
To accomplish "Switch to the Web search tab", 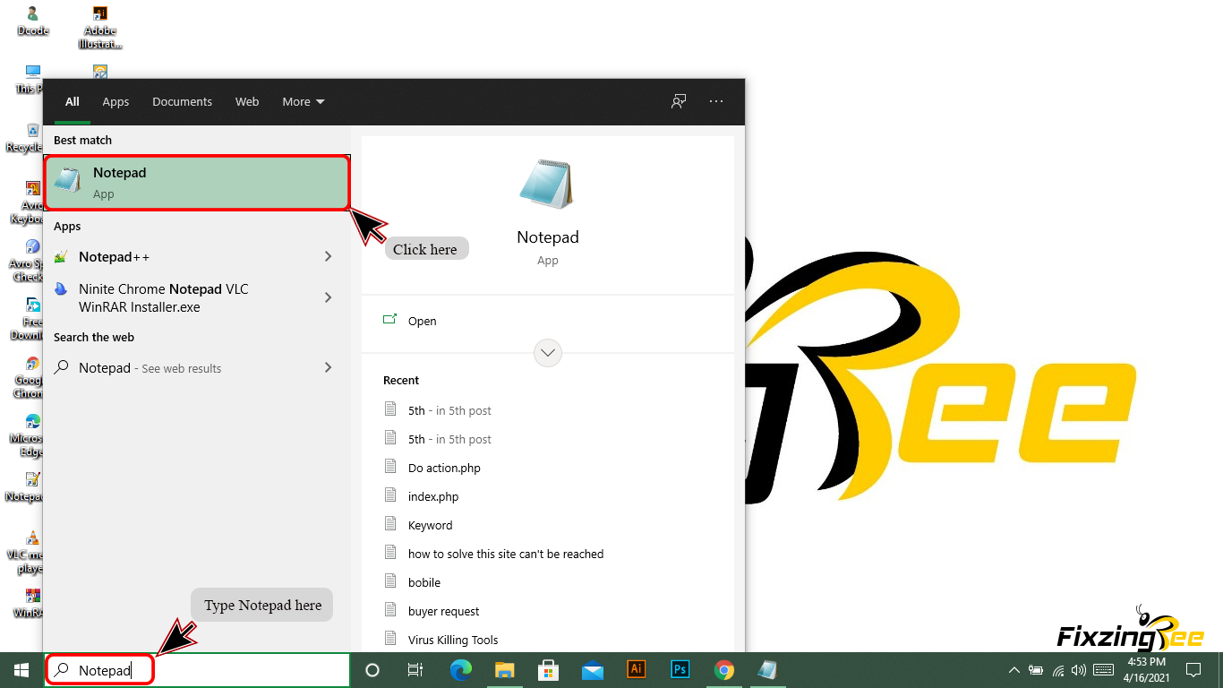I will [x=247, y=101].
